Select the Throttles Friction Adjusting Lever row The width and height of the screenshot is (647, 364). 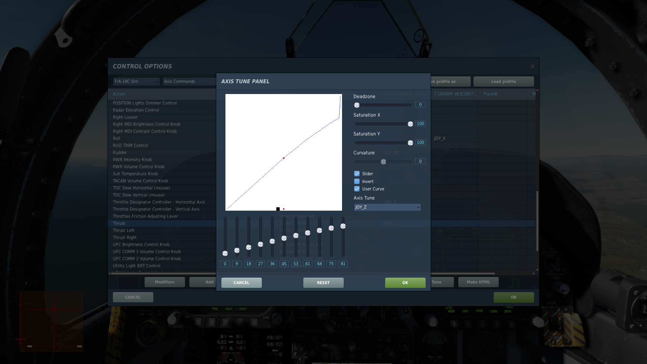[x=162, y=216]
